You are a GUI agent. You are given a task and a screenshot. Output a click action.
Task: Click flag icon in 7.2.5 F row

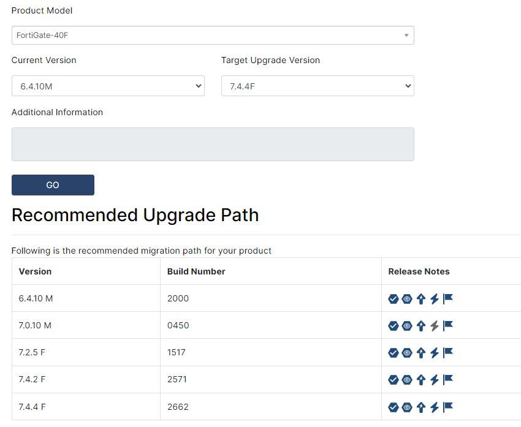tap(448, 352)
